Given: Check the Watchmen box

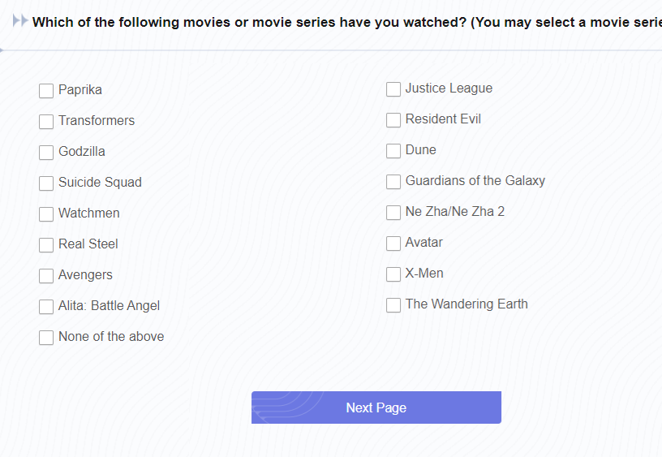Looking at the screenshot, I should pyautogui.click(x=46, y=214).
